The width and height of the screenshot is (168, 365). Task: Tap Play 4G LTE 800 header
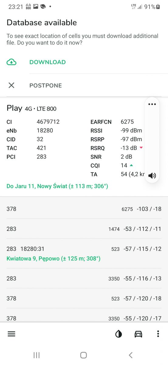pyautogui.click(x=32, y=108)
